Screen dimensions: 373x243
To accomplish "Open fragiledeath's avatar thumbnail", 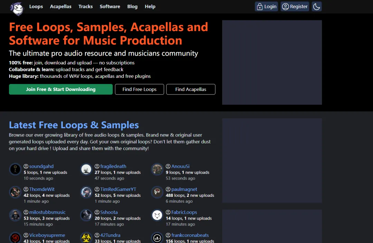I will (x=86, y=169).
